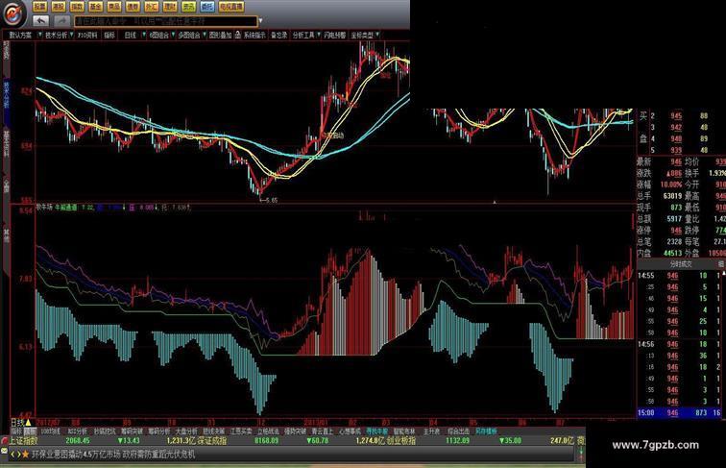The image size is (726, 468).
Task: Click 技术分析 in the toolbar
Action: pyautogui.click(x=56, y=35)
